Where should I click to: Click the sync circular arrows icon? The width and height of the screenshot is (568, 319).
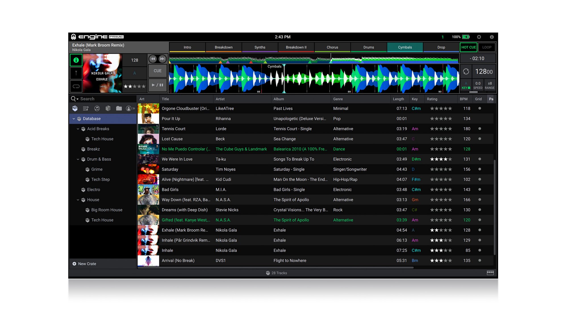pos(466,71)
